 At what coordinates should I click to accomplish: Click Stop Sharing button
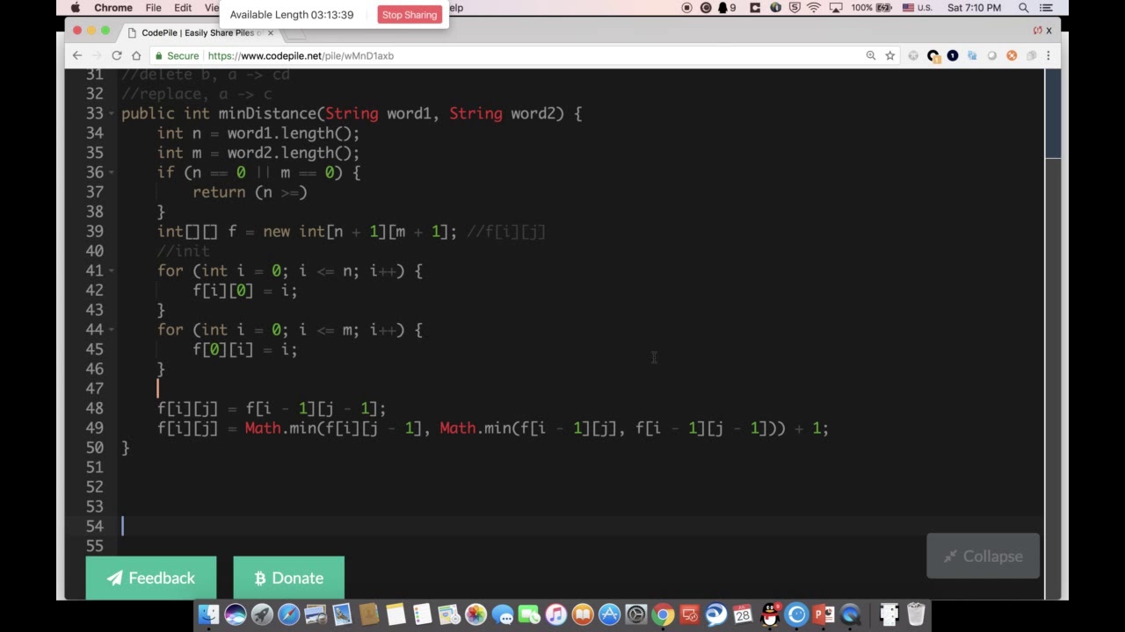click(x=410, y=15)
